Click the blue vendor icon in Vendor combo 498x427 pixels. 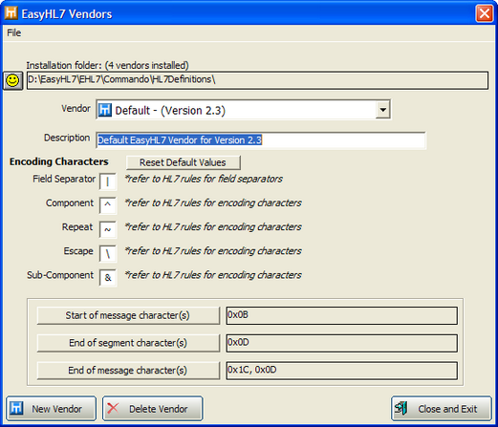[x=105, y=110]
